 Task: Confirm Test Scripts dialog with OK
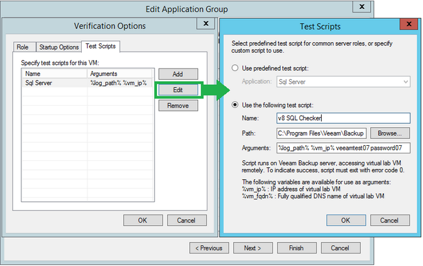click(345, 220)
